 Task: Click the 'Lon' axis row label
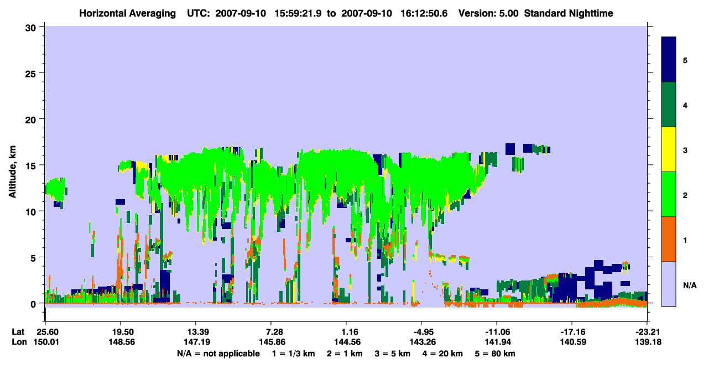pyautogui.click(x=19, y=342)
